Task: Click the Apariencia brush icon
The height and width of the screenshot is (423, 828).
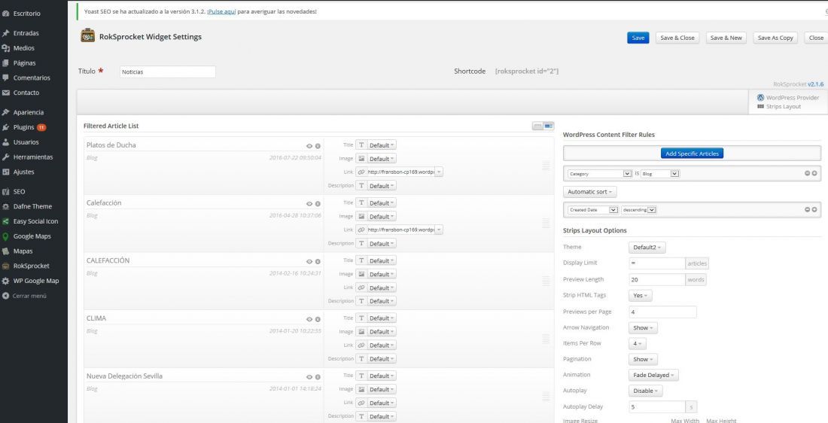Action: pos(6,112)
